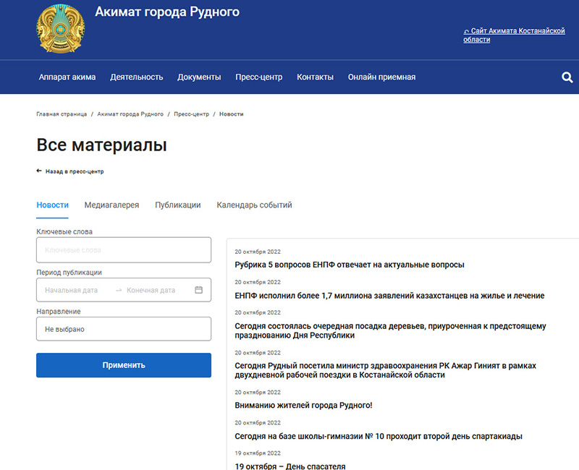579x470 pixels.
Task: Open the 'Деятельность' menu
Action: (x=137, y=77)
